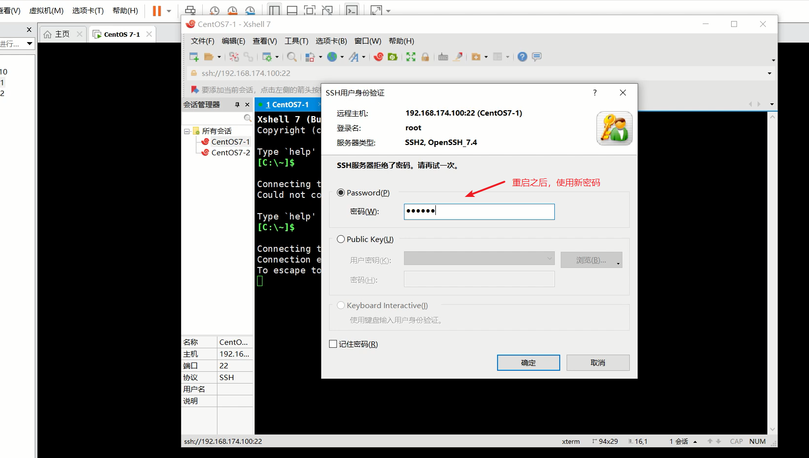This screenshot has height=458, width=809.
Task: Open dropdown arrow next to open-folder icon
Action: tap(219, 57)
